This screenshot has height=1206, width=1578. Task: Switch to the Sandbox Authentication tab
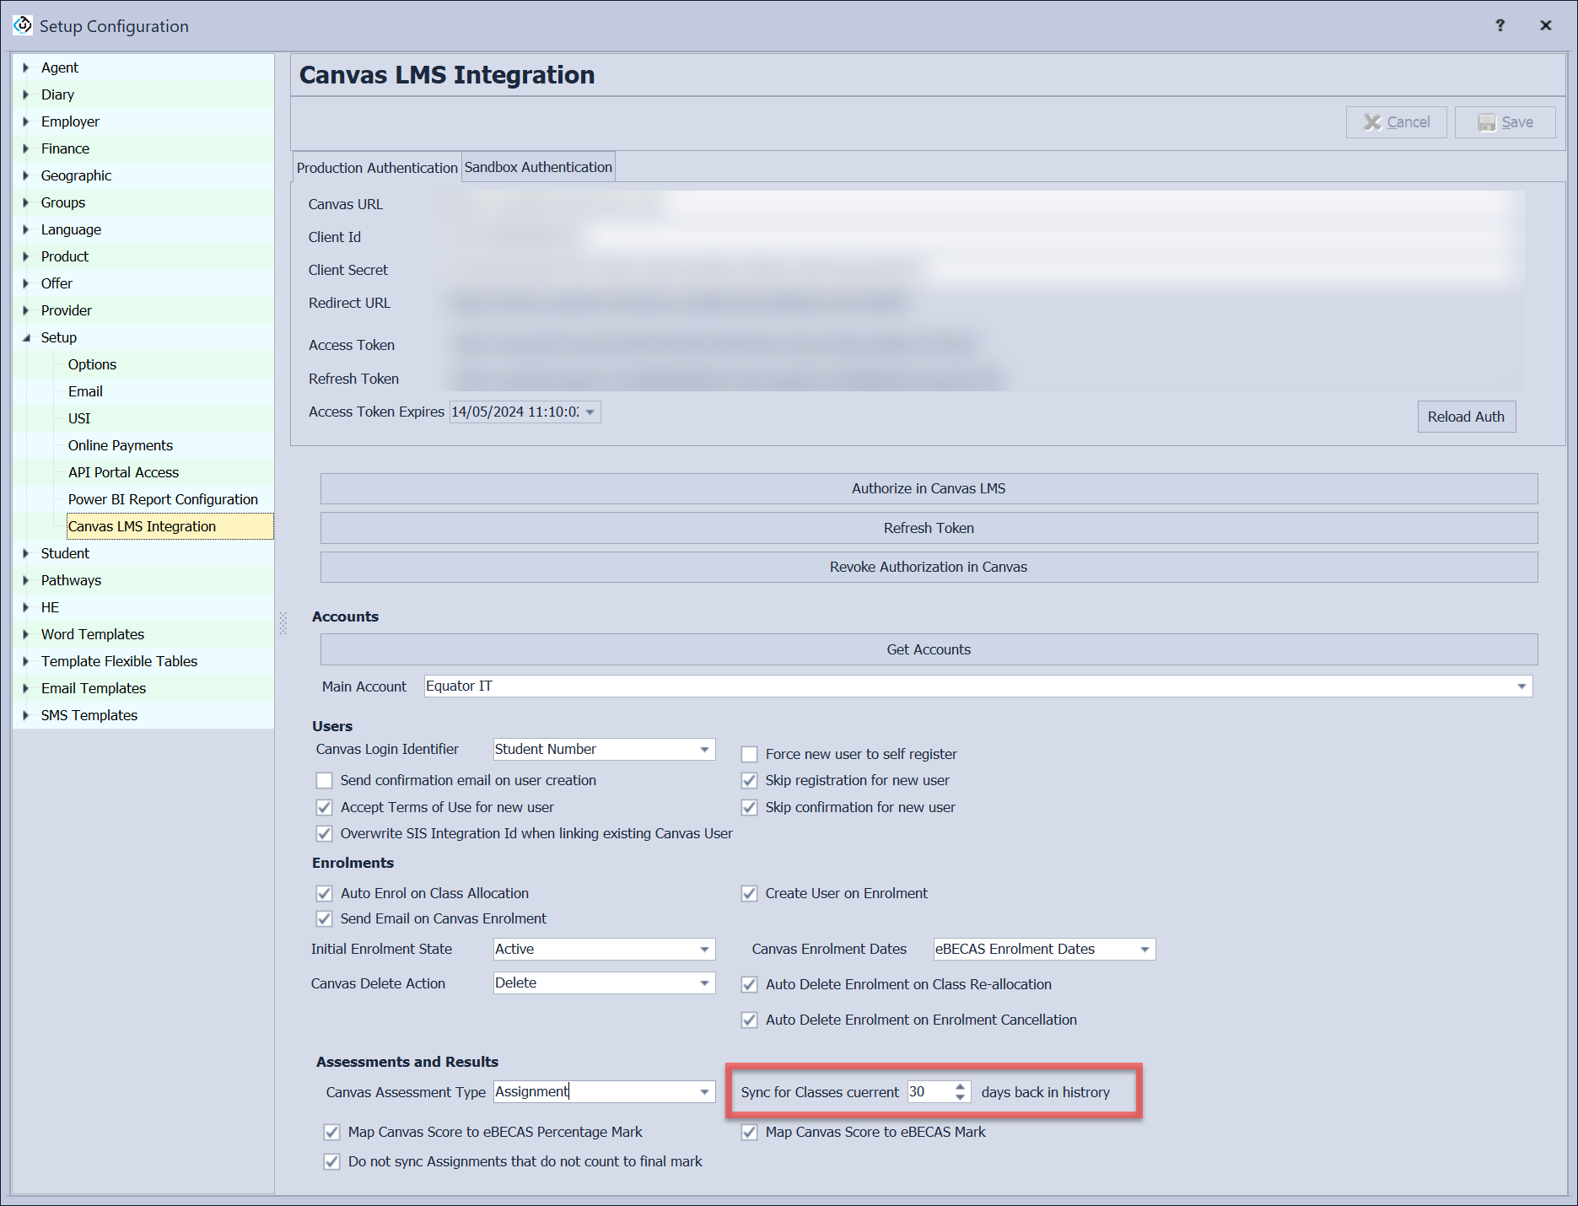[538, 167]
